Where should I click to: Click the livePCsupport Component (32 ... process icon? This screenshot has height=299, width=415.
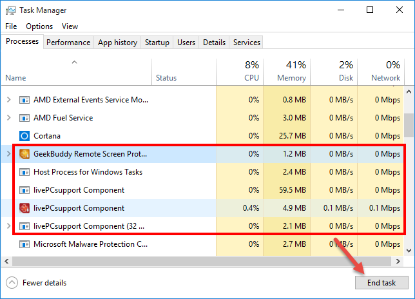tap(24, 226)
